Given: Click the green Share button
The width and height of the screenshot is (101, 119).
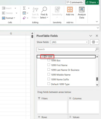Looking at the screenshot, I should pyautogui.click(x=92, y=2).
